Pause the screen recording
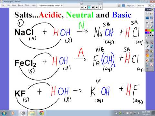Viewport: 155px width, 116px height. point(93,7)
